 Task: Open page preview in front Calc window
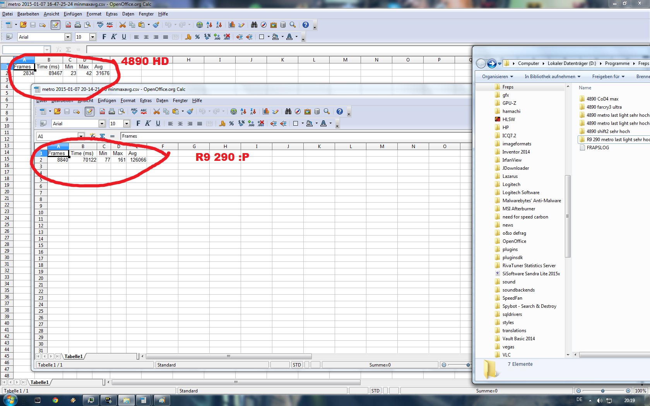pos(122,111)
